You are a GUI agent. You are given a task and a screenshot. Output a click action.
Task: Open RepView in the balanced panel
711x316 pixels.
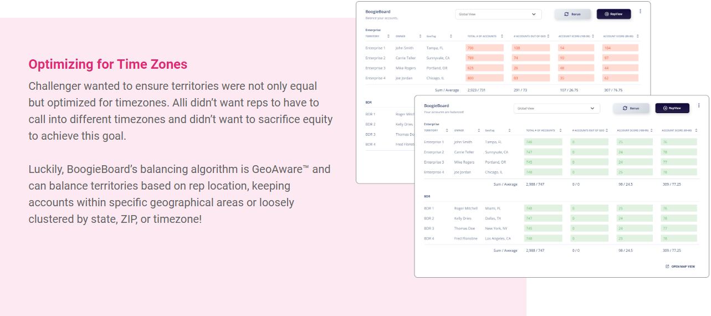672,108
